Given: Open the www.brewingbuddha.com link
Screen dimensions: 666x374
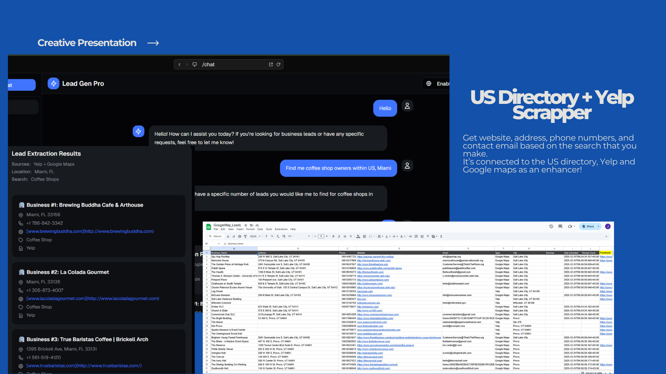Looking at the screenshot, I should point(89,231).
